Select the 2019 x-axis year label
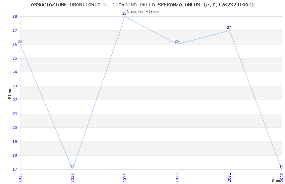285x184 pixels. [125, 178]
